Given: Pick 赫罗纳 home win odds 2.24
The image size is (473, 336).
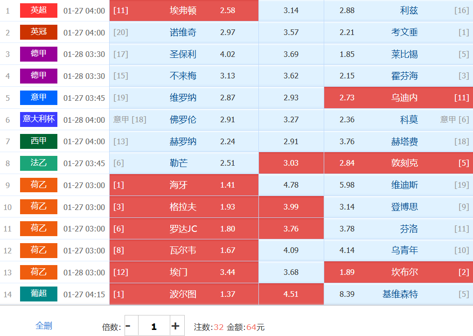Looking at the screenshot, I should [x=184, y=141].
